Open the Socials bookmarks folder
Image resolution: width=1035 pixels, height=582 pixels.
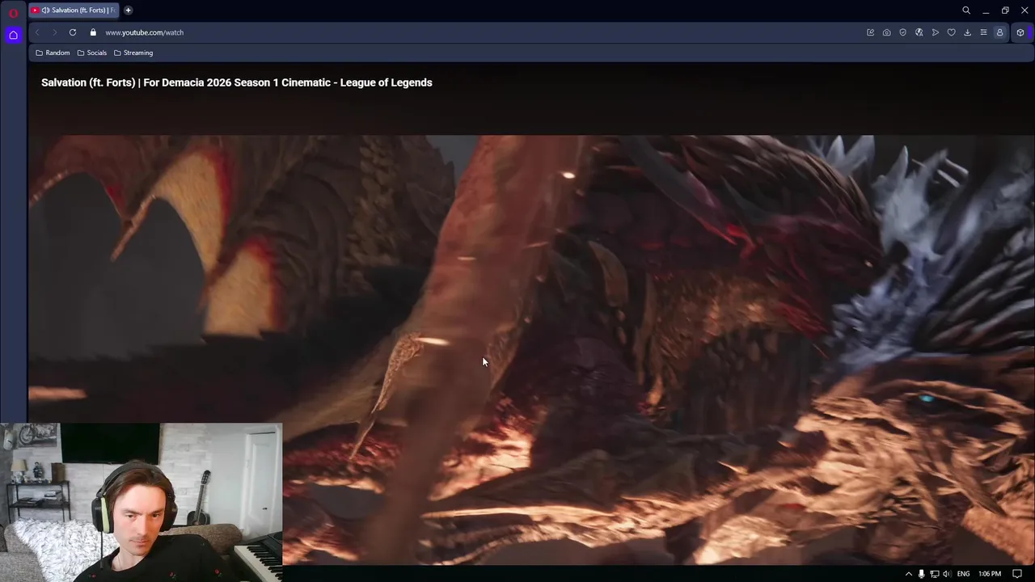pos(92,53)
